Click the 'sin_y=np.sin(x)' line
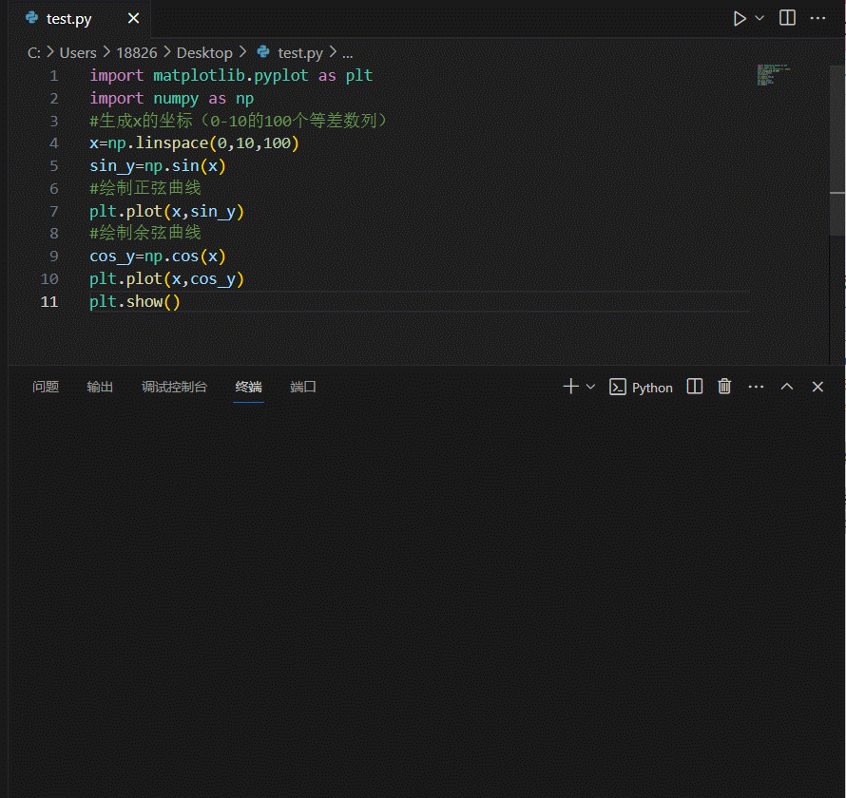Image resolution: width=846 pixels, height=798 pixels. coord(158,165)
